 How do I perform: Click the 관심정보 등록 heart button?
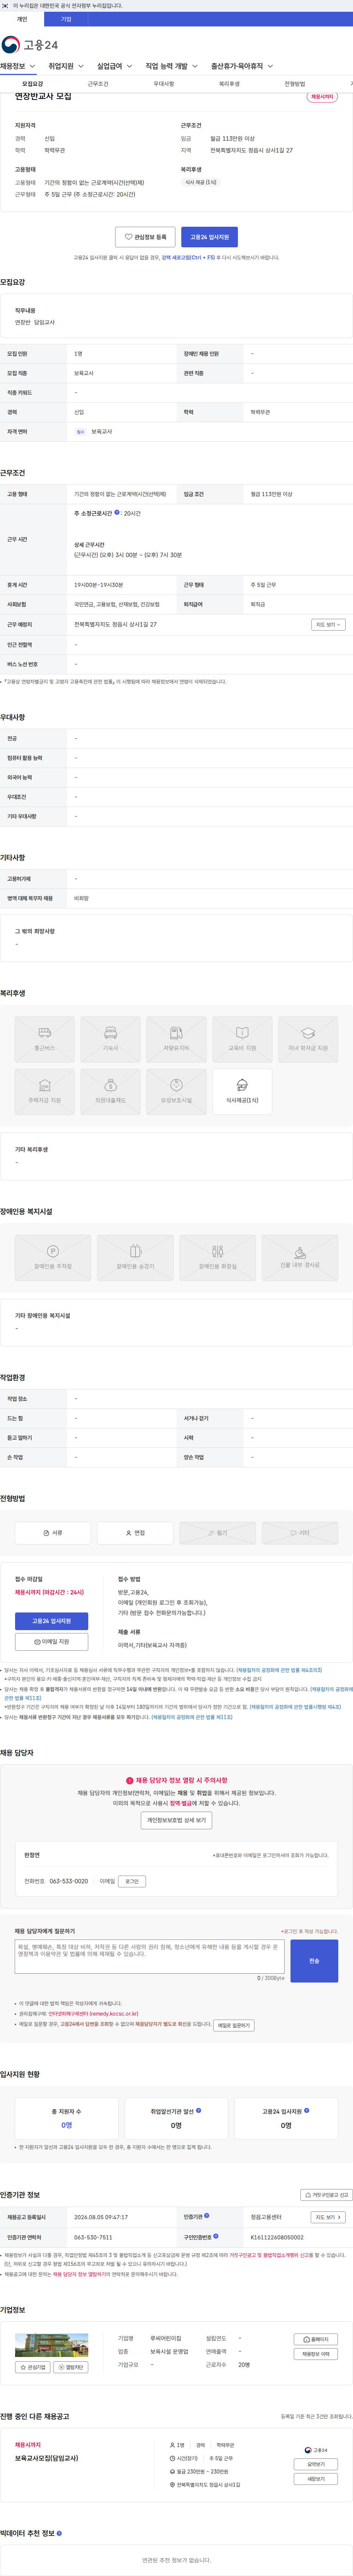click(x=145, y=237)
